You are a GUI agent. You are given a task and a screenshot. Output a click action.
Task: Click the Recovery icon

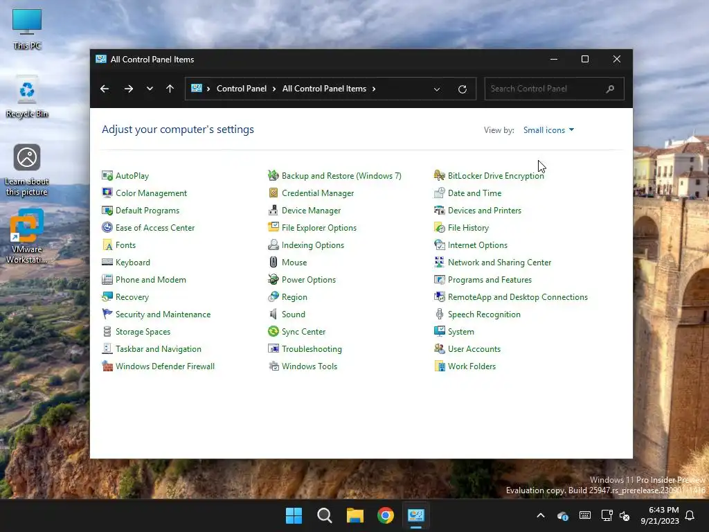107,296
